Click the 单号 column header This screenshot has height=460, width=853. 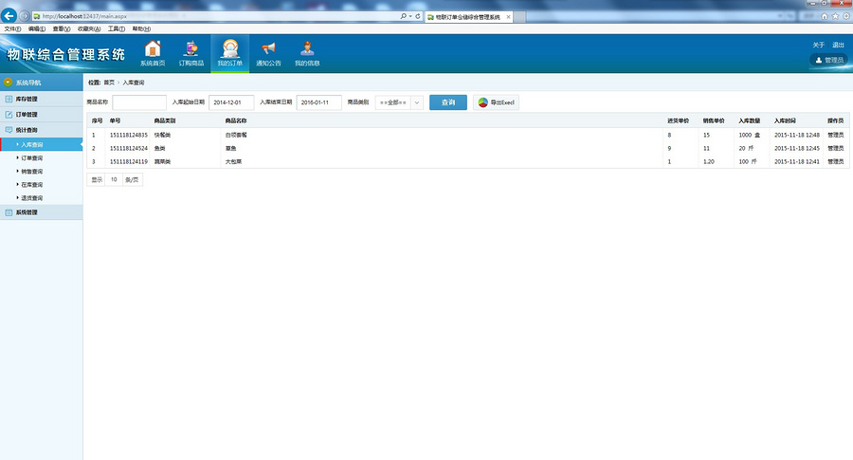pos(116,120)
